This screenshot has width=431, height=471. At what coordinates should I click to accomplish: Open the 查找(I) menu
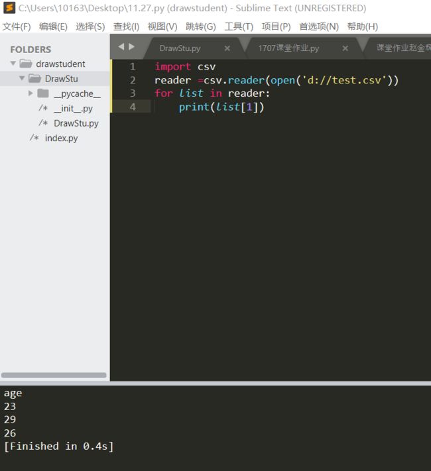click(x=127, y=26)
